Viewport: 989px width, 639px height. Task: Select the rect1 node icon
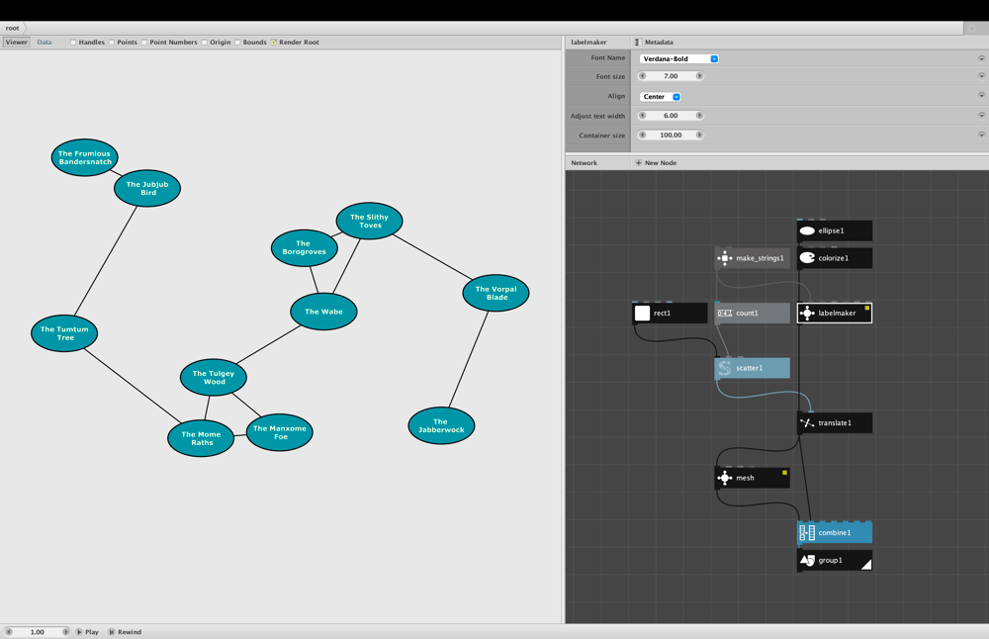(x=642, y=313)
